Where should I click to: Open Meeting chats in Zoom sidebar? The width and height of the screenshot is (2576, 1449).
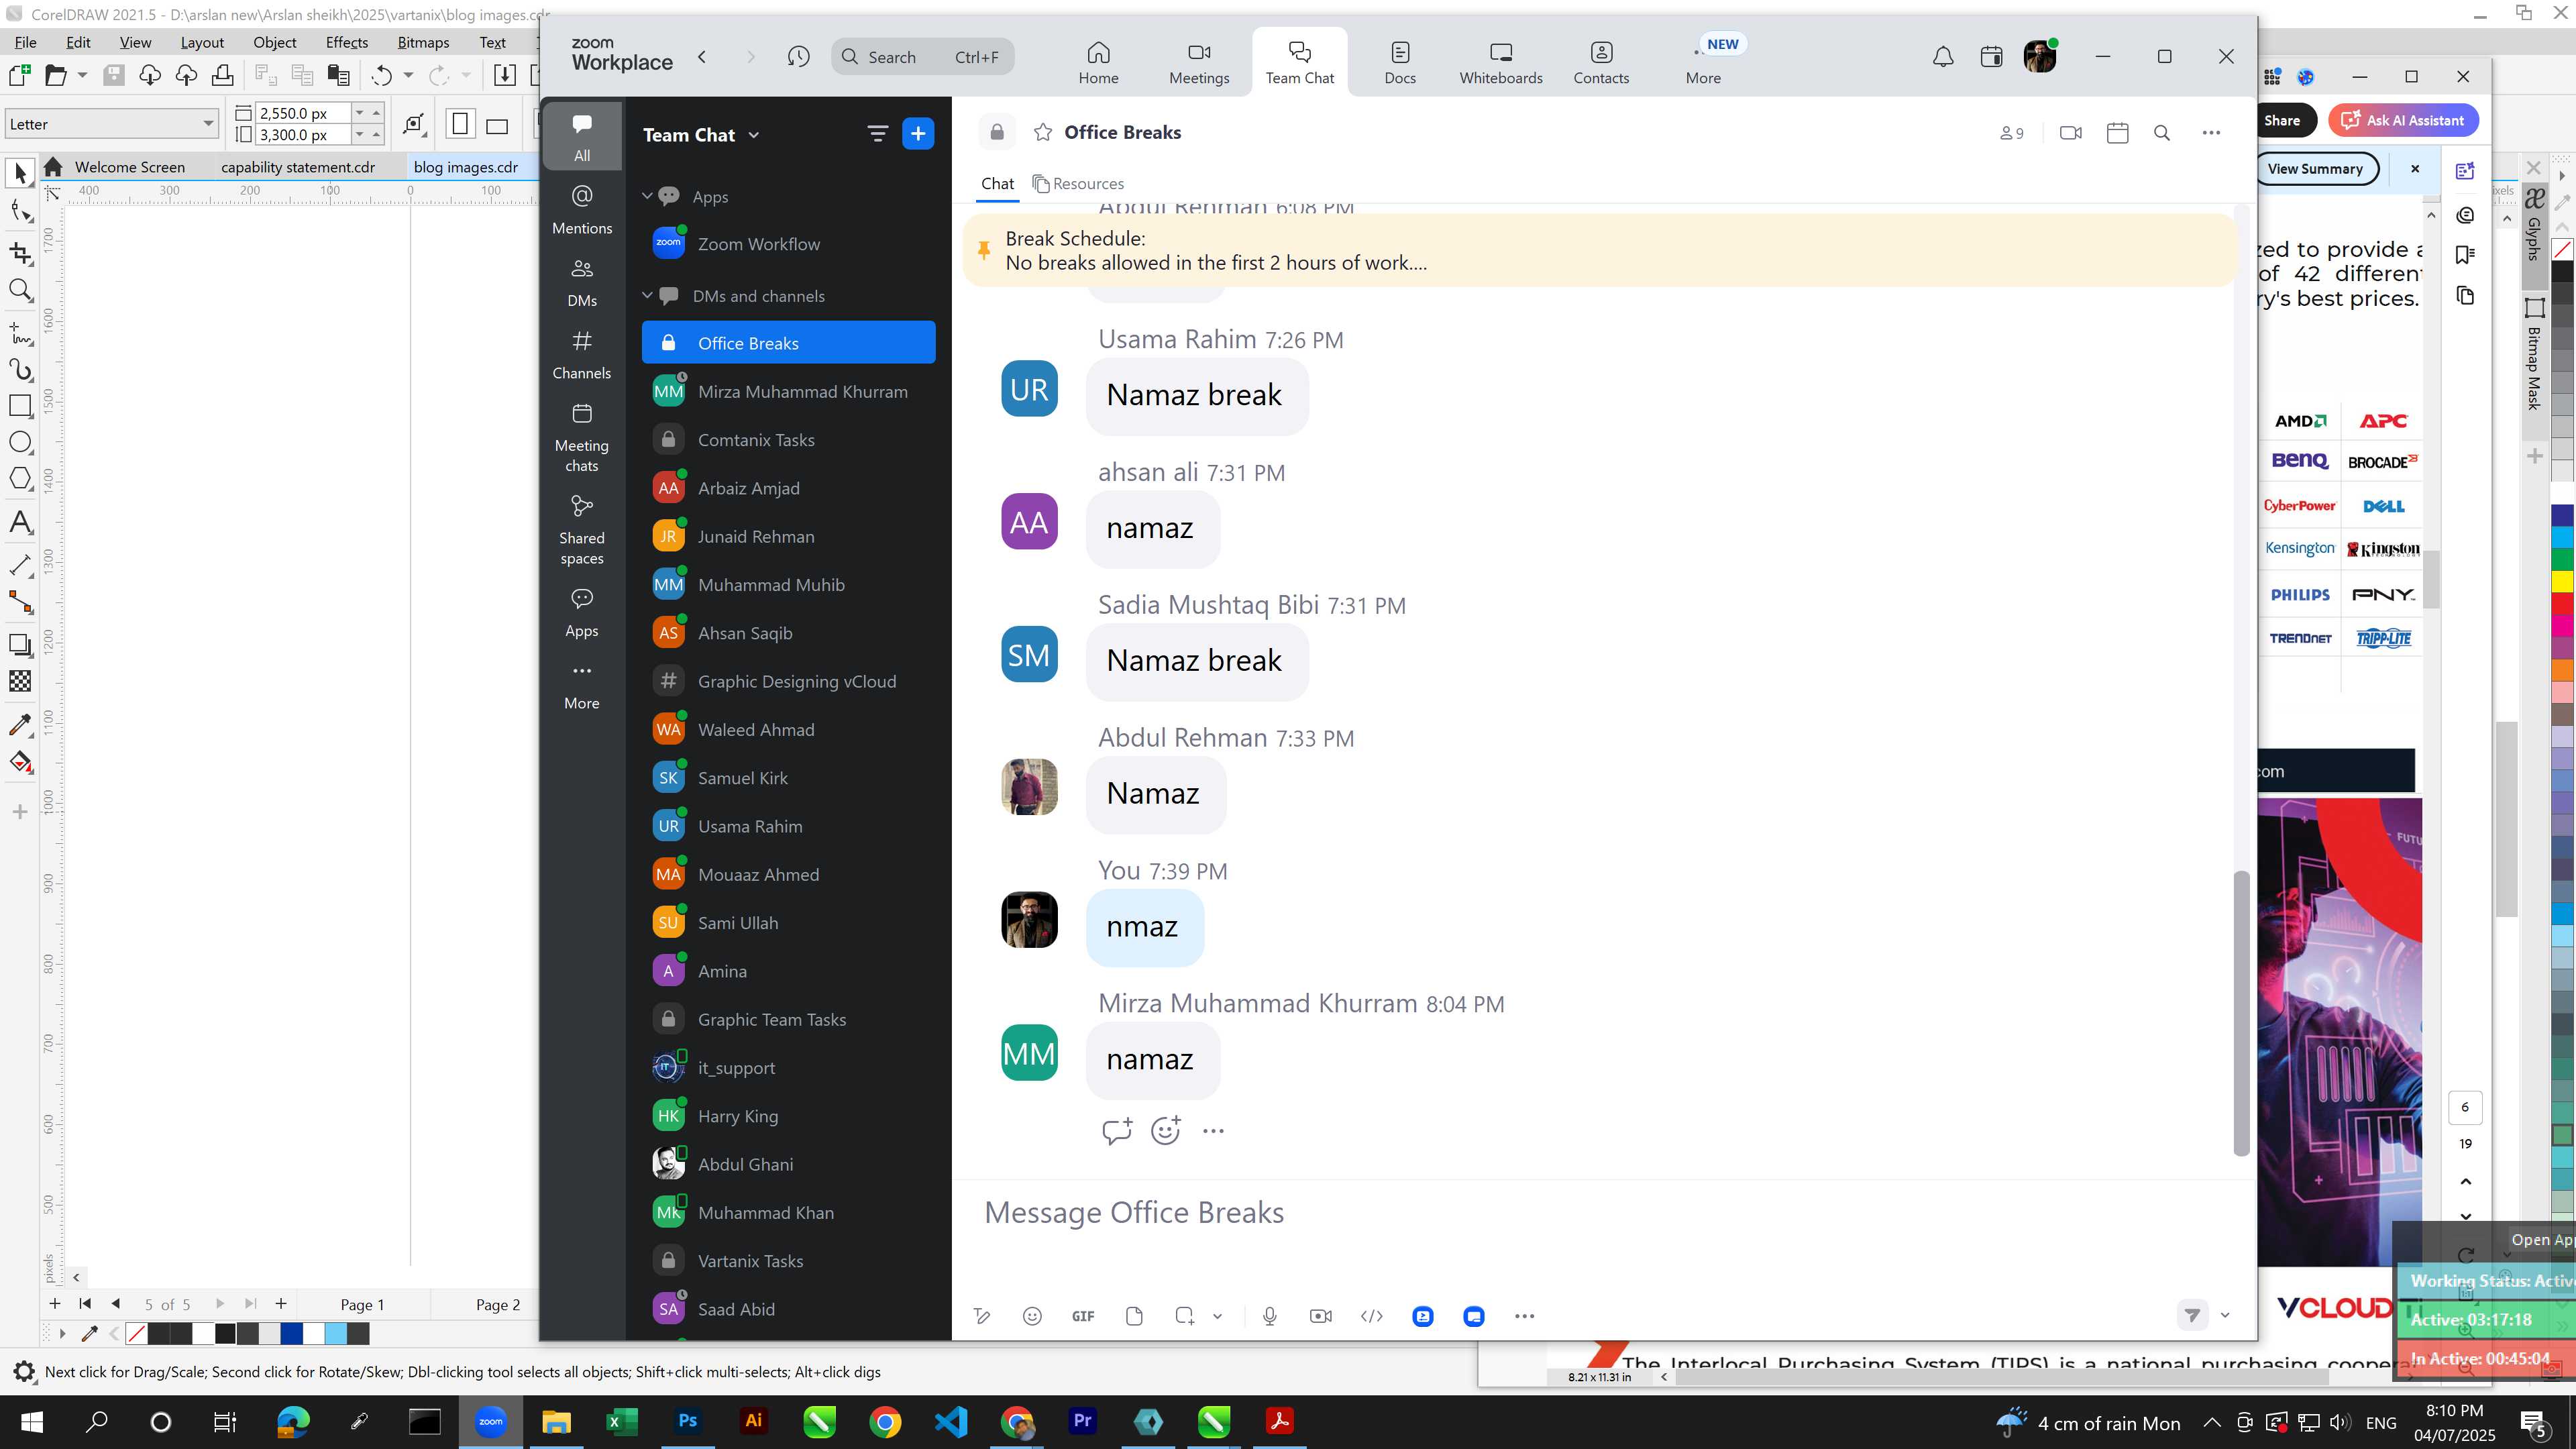pos(582,438)
